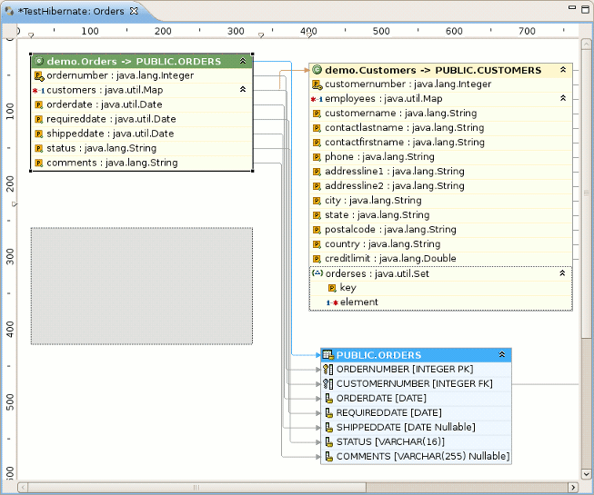
Task: Click the demo.Customers class icon
Action: [x=317, y=70]
